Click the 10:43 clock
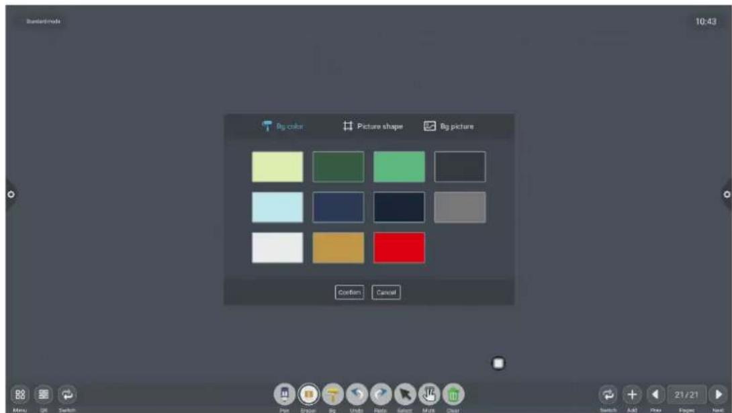Screen dimensions: 732x413 [706, 21]
